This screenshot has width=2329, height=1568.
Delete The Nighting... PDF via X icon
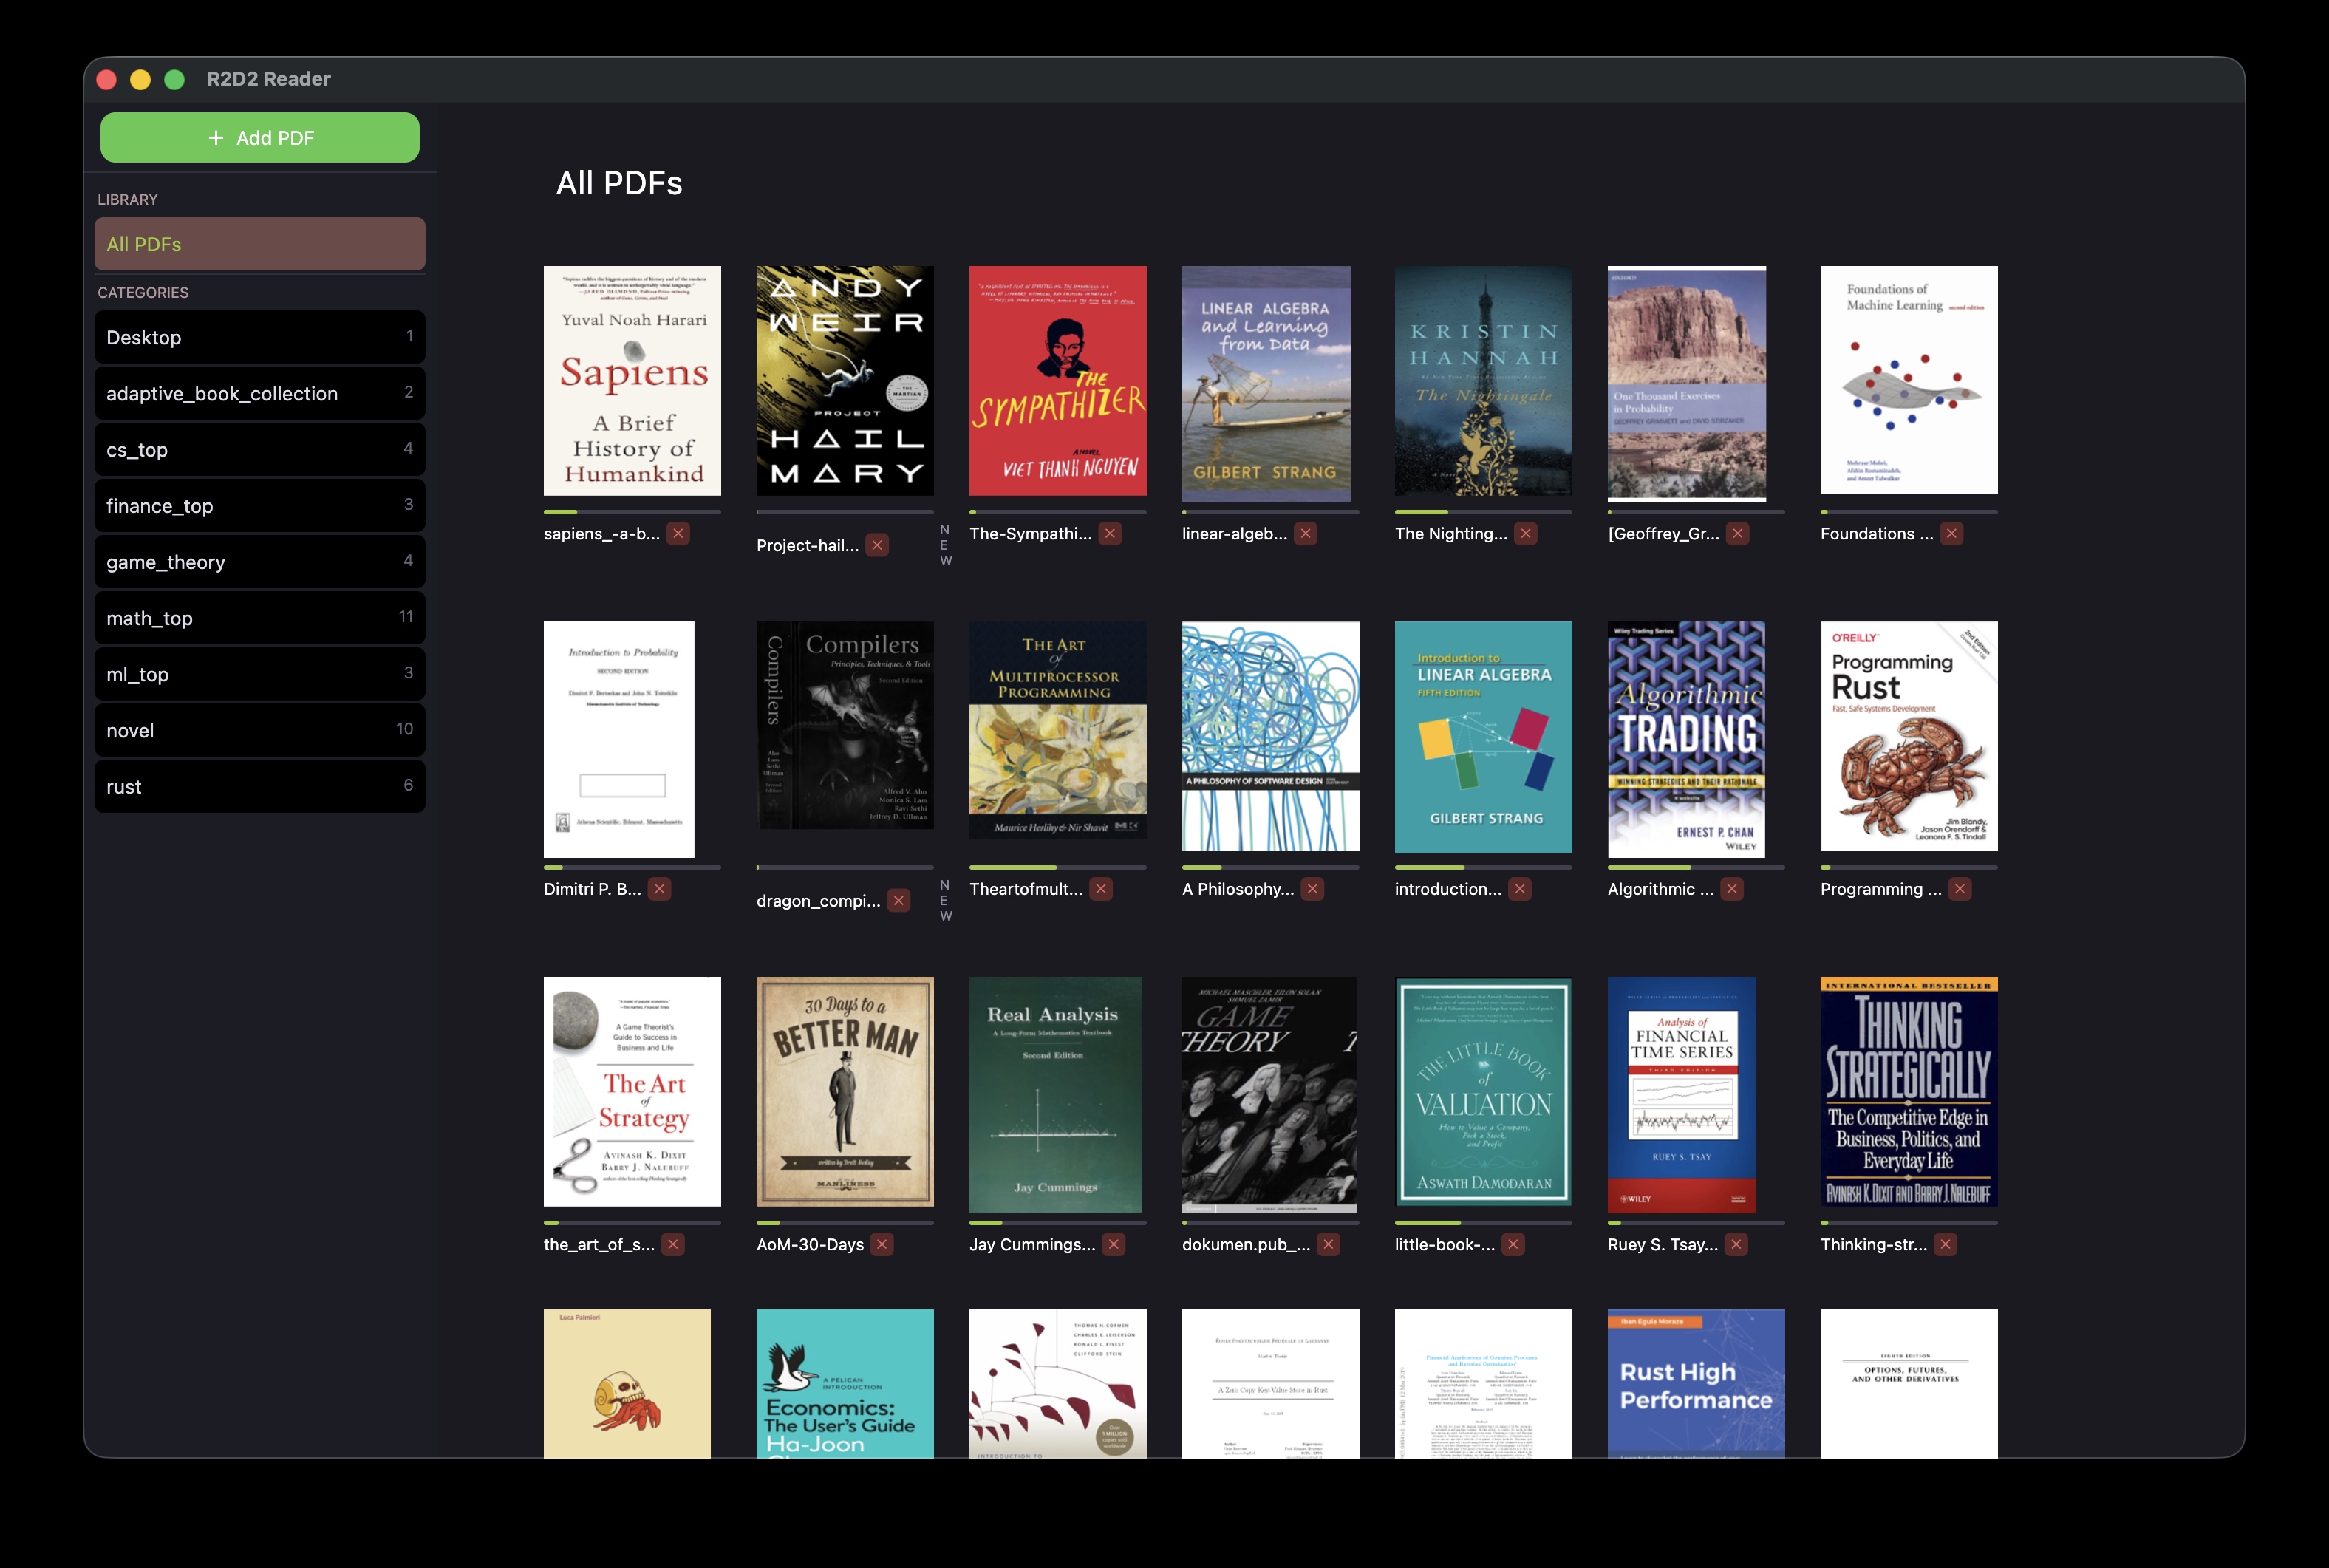point(1525,533)
